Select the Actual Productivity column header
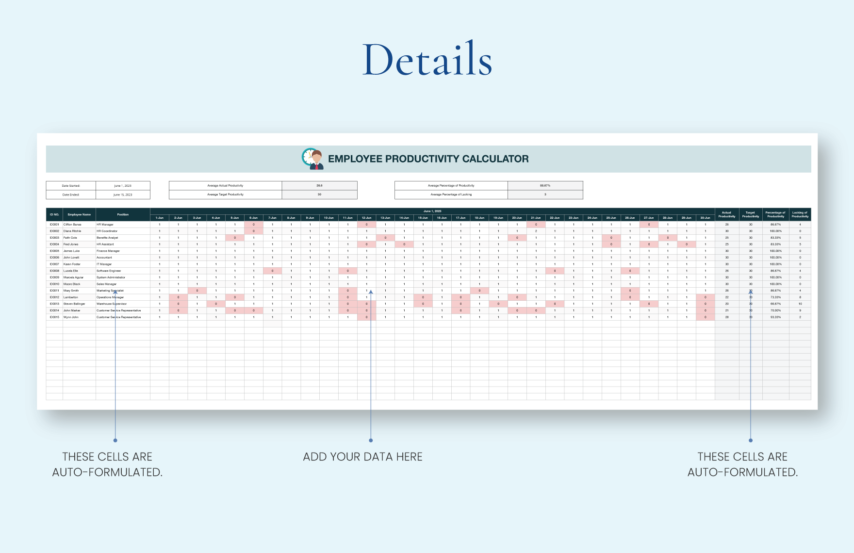The height and width of the screenshot is (553, 854). point(727,214)
